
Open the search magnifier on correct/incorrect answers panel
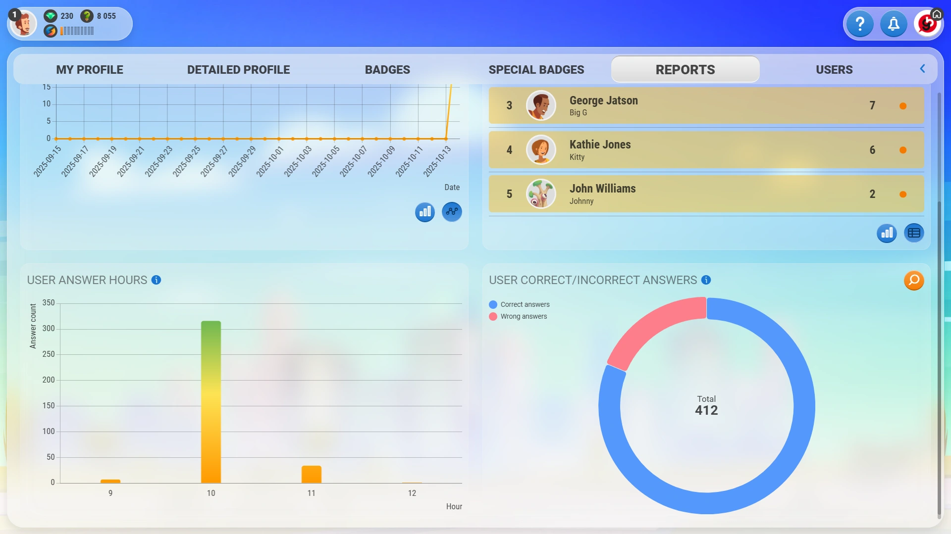coord(914,281)
